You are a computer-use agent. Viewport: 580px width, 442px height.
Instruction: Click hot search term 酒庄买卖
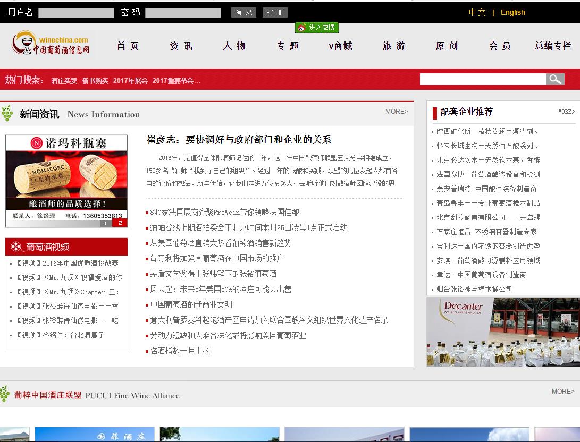64,81
